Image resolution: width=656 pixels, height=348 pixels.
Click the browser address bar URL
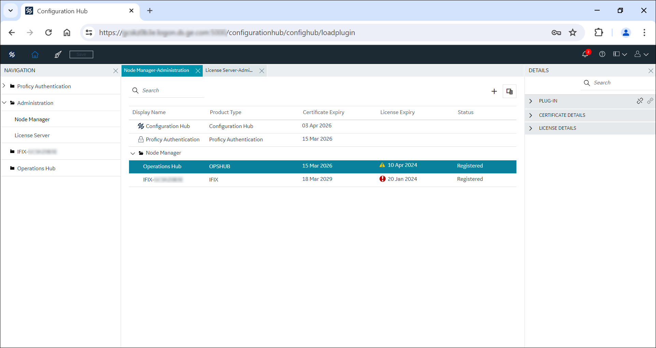coord(227,33)
